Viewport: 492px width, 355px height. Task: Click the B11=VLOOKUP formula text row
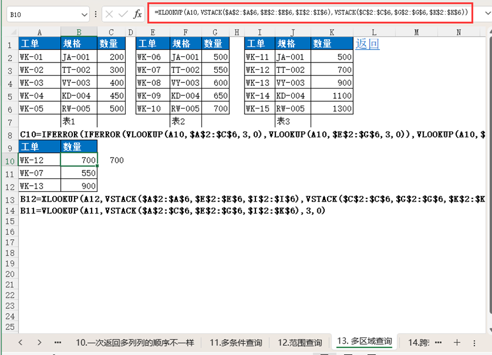tap(172, 211)
